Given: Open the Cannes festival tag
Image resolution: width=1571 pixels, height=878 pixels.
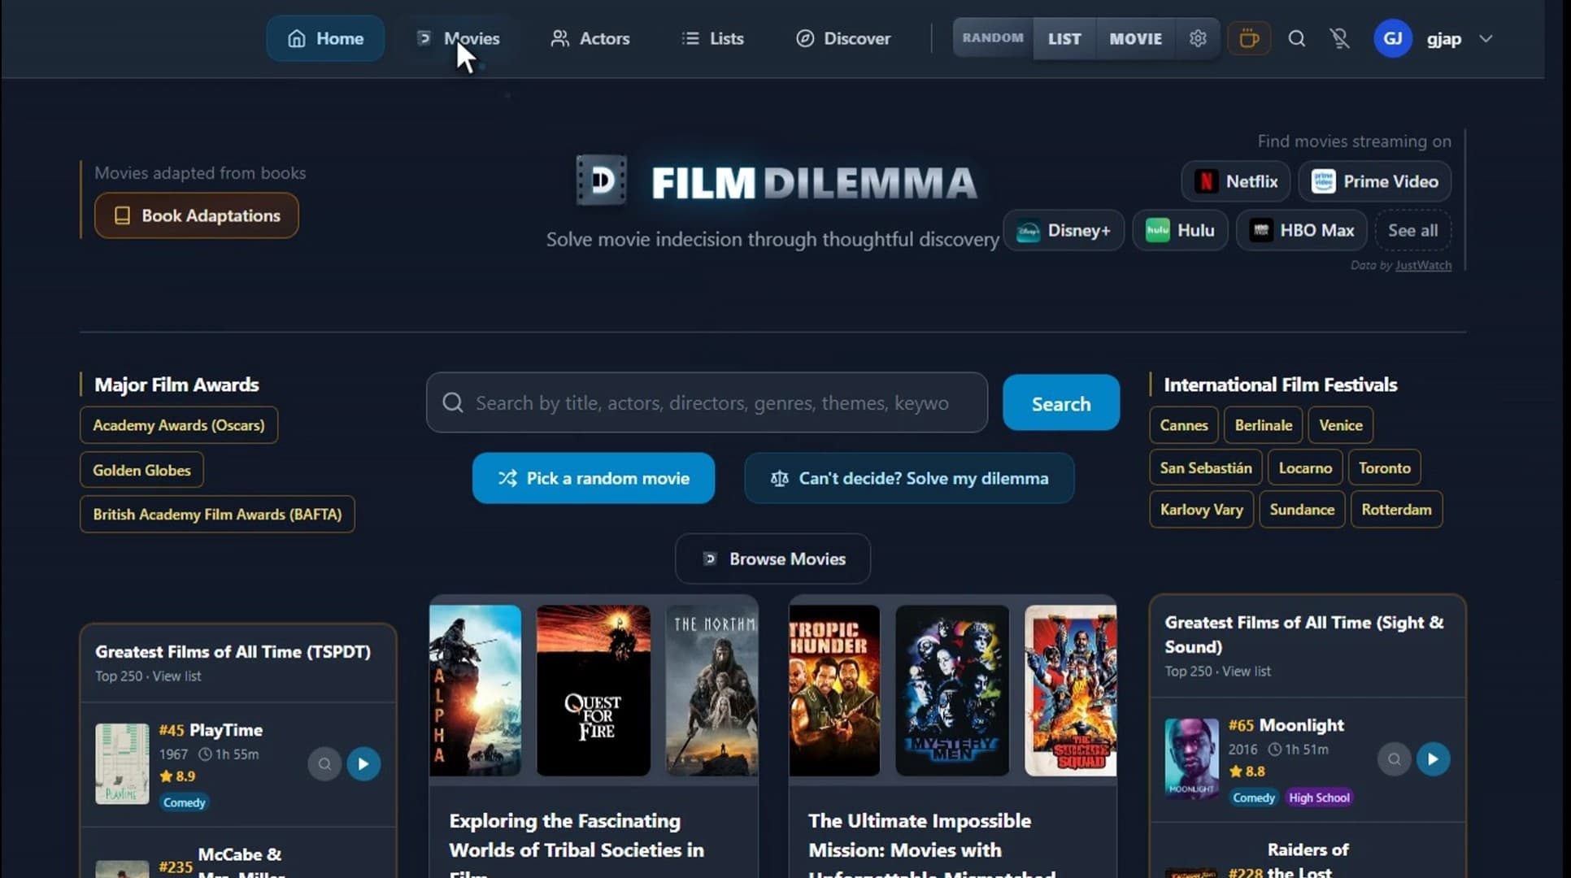Looking at the screenshot, I should point(1184,425).
